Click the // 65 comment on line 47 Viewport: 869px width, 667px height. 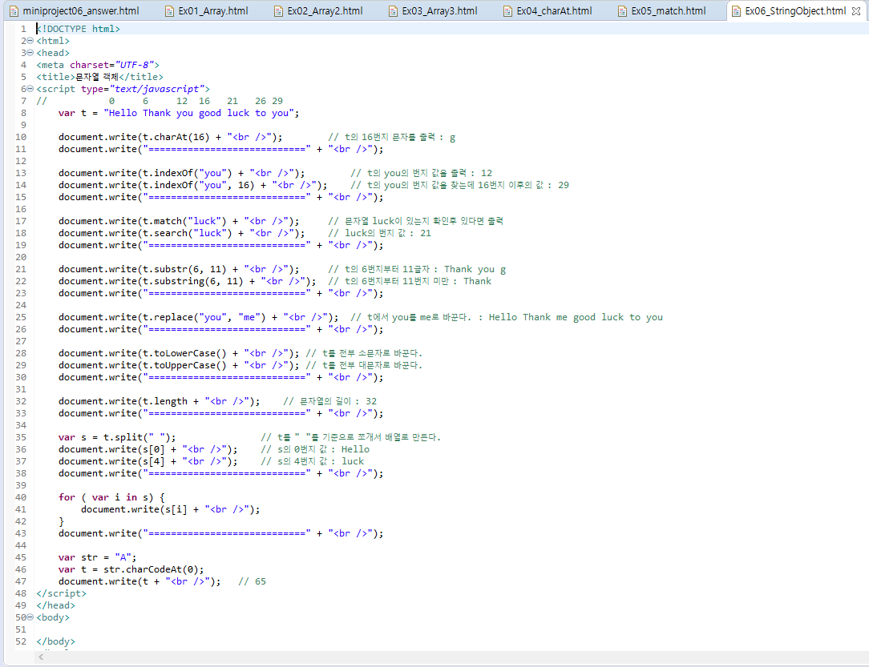253,582
